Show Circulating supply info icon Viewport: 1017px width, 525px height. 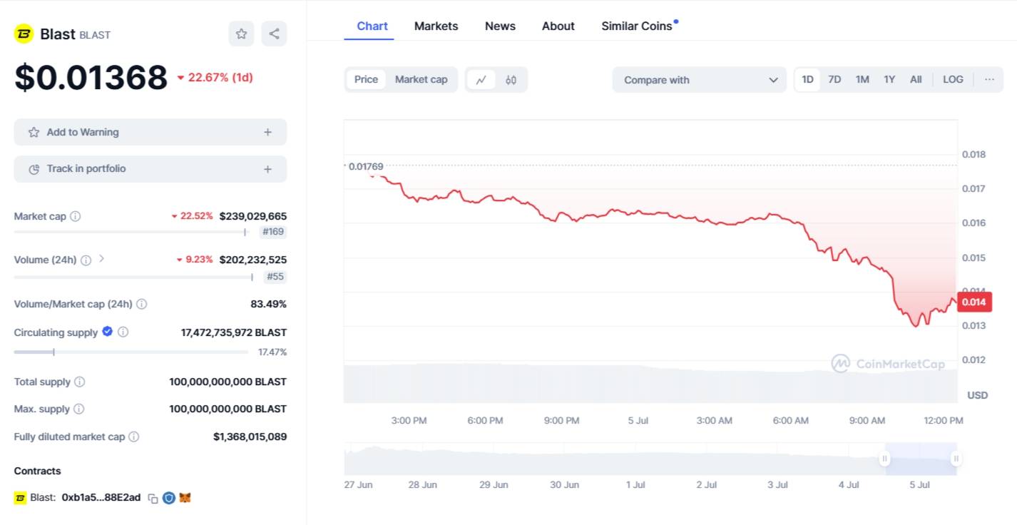coord(123,332)
